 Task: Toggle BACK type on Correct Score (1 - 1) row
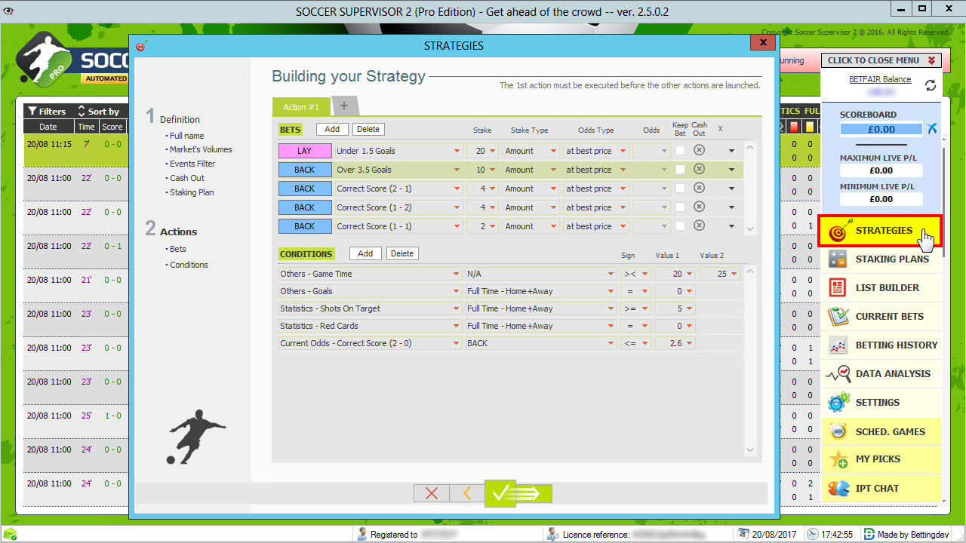coord(305,226)
